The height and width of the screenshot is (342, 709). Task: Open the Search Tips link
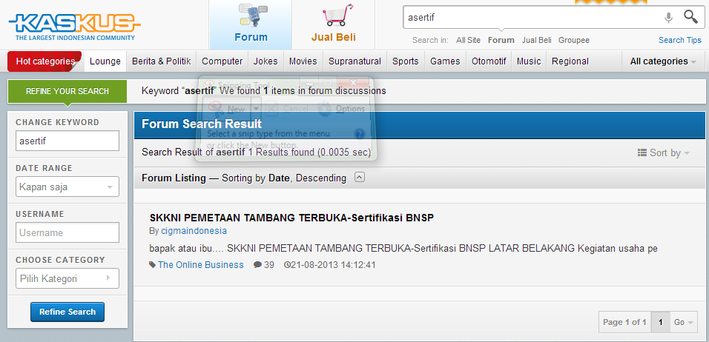[x=679, y=40]
